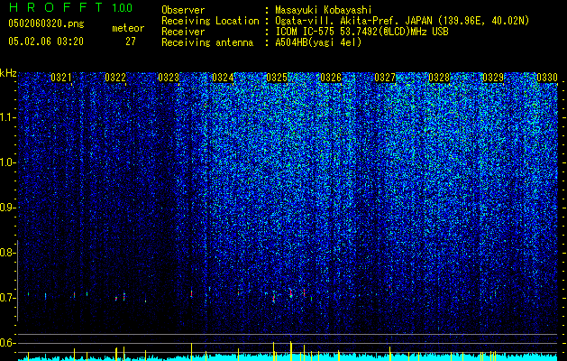This screenshot has width=567, height=361.
Task: Click the 0325 time marker
Action: pyautogui.click(x=277, y=77)
